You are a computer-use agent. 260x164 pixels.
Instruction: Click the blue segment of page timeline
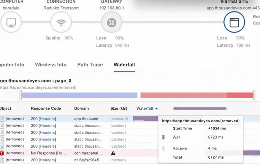coord(79,95)
